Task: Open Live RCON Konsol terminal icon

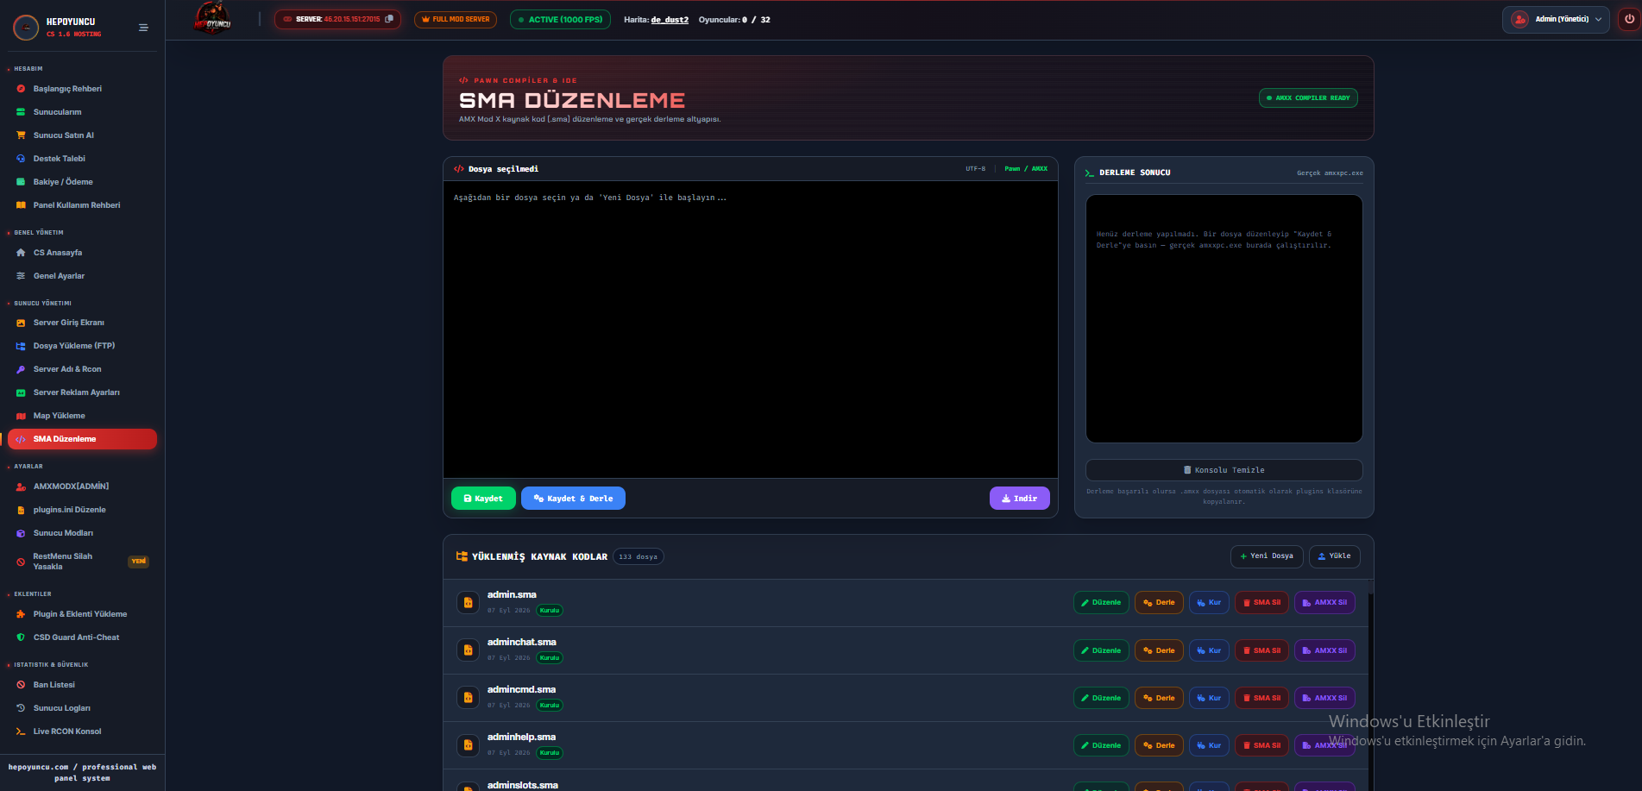Action: 21,731
